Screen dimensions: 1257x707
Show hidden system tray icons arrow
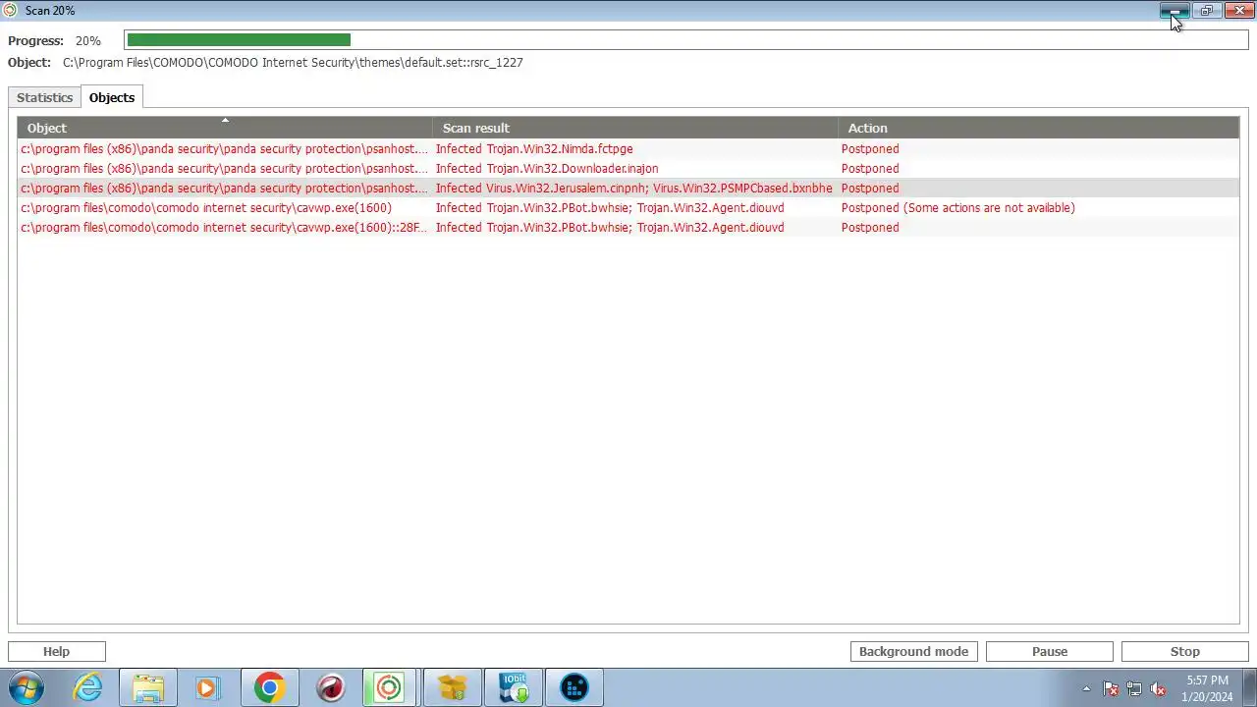point(1086,688)
